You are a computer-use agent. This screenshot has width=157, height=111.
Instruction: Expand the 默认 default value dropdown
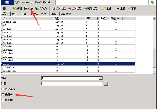(101, 78)
